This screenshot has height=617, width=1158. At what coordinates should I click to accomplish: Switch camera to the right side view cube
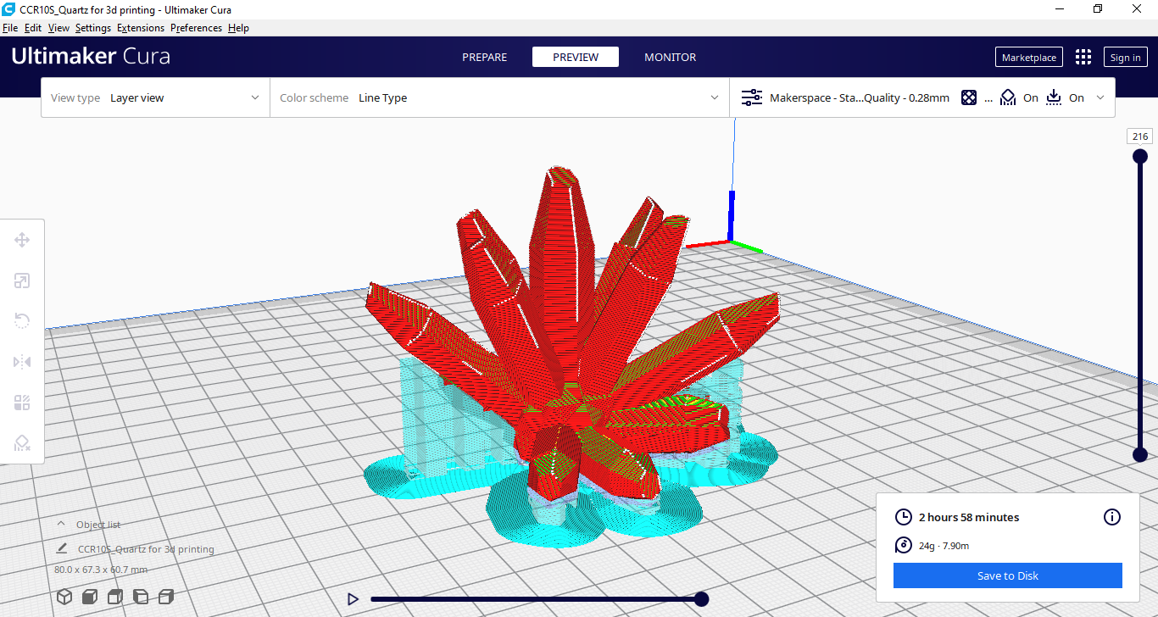[x=166, y=597]
